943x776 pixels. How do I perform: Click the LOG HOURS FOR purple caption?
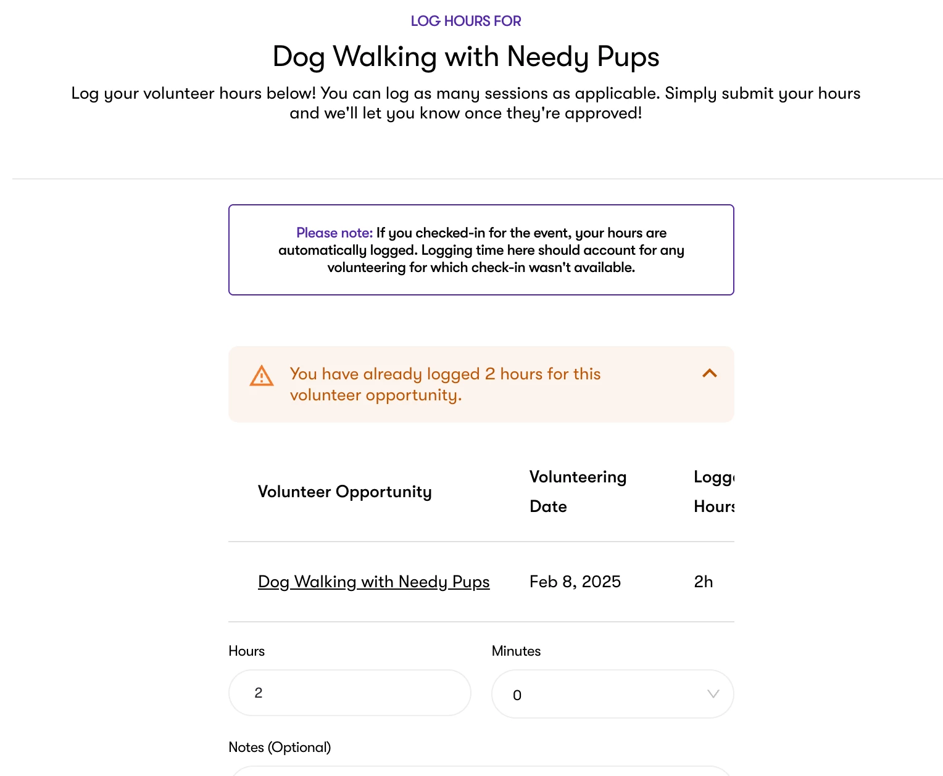466,21
